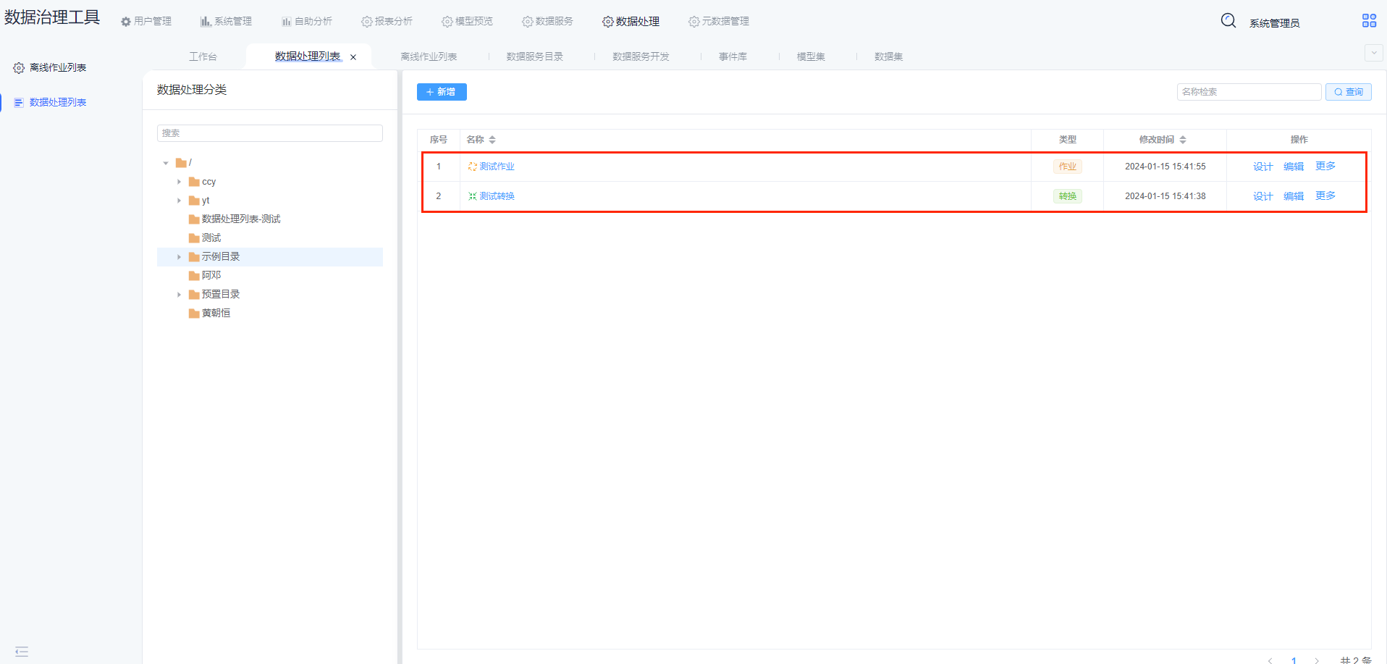Open 离线作业列表 in left sidebar
Image resolution: width=1387 pixels, height=664 pixels.
(x=57, y=67)
